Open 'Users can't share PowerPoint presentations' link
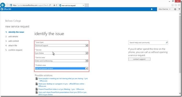182x97 pixels. (62, 93)
